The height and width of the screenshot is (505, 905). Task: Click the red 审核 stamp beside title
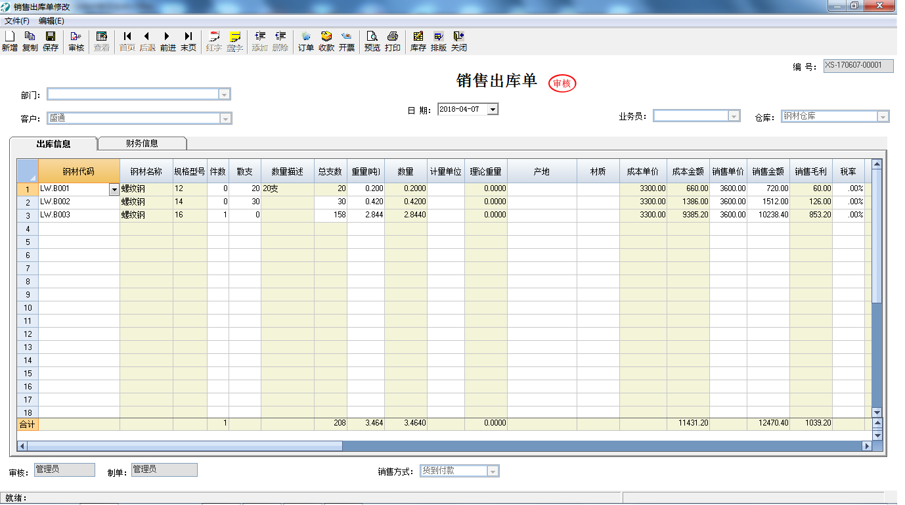562,83
